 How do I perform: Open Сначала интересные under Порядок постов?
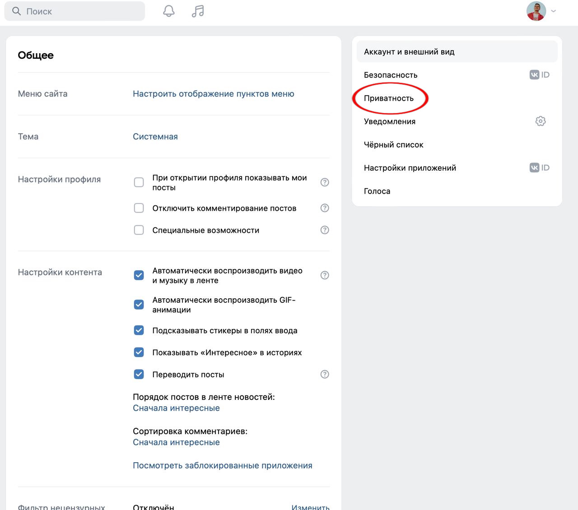click(176, 408)
